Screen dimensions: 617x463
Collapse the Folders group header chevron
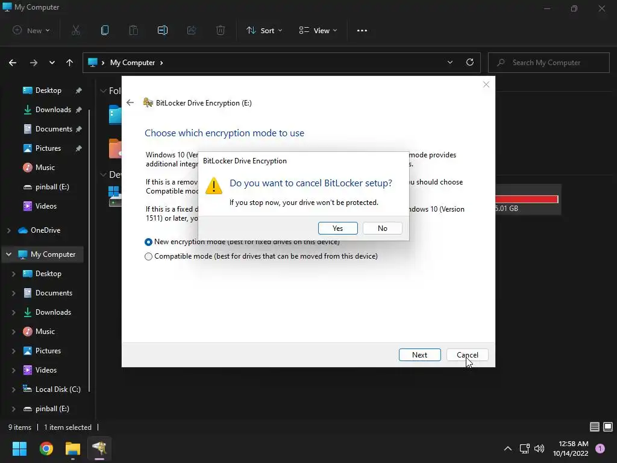[x=103, y=91]
